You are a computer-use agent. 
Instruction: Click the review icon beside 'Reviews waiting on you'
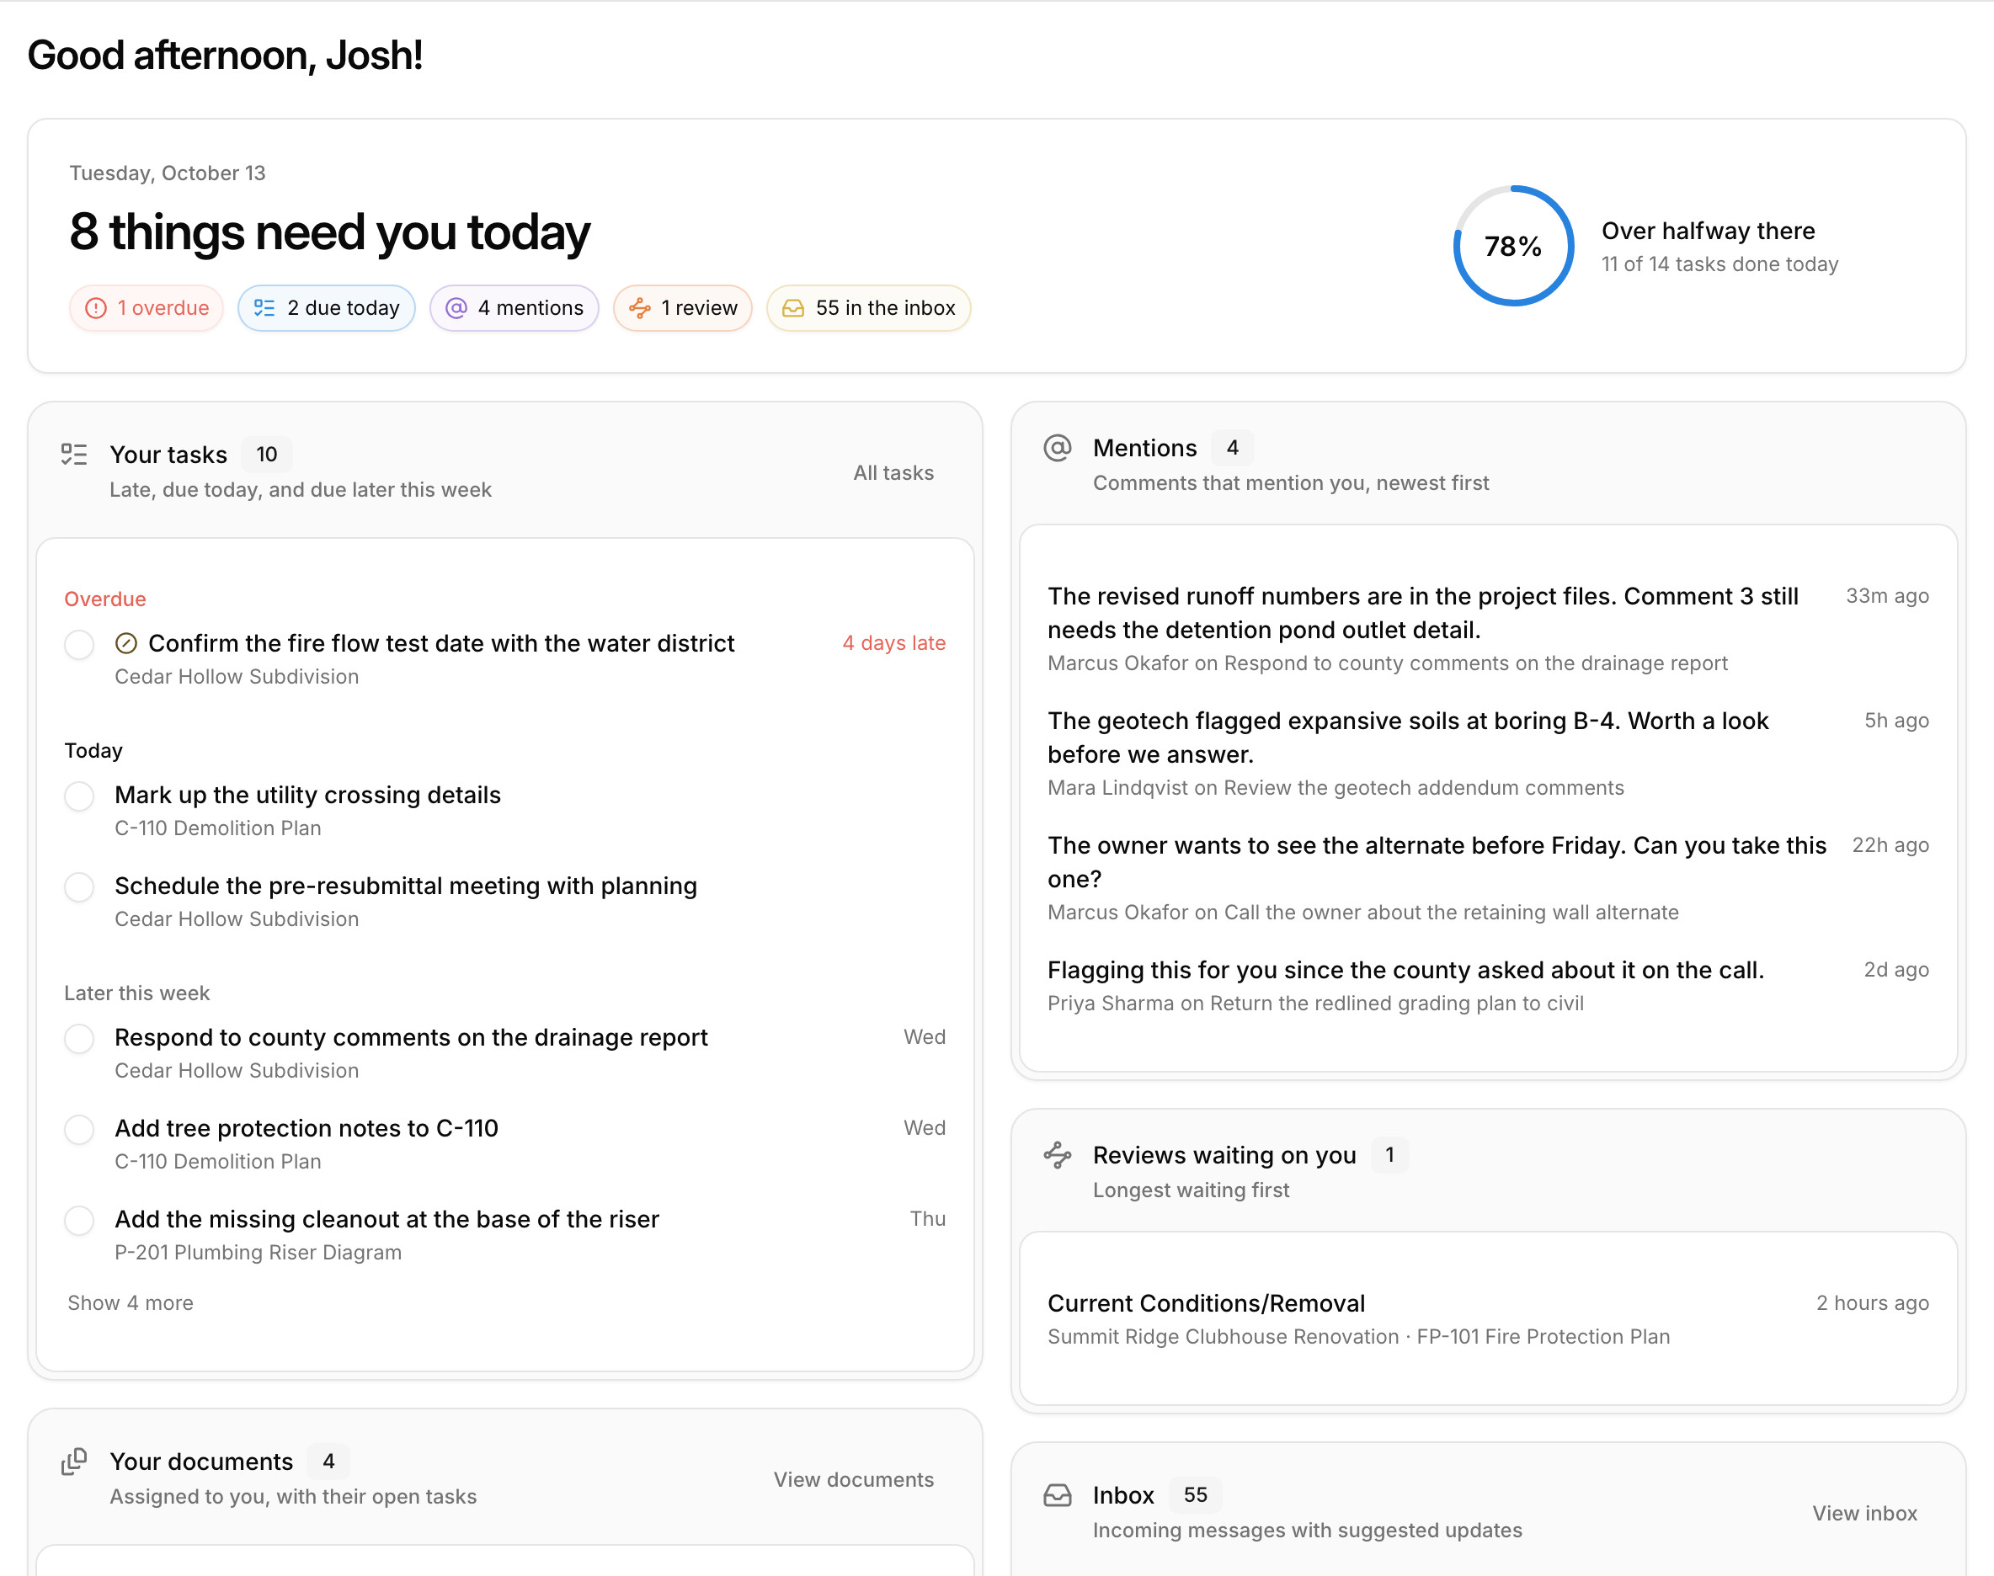pos(1058,1155)
